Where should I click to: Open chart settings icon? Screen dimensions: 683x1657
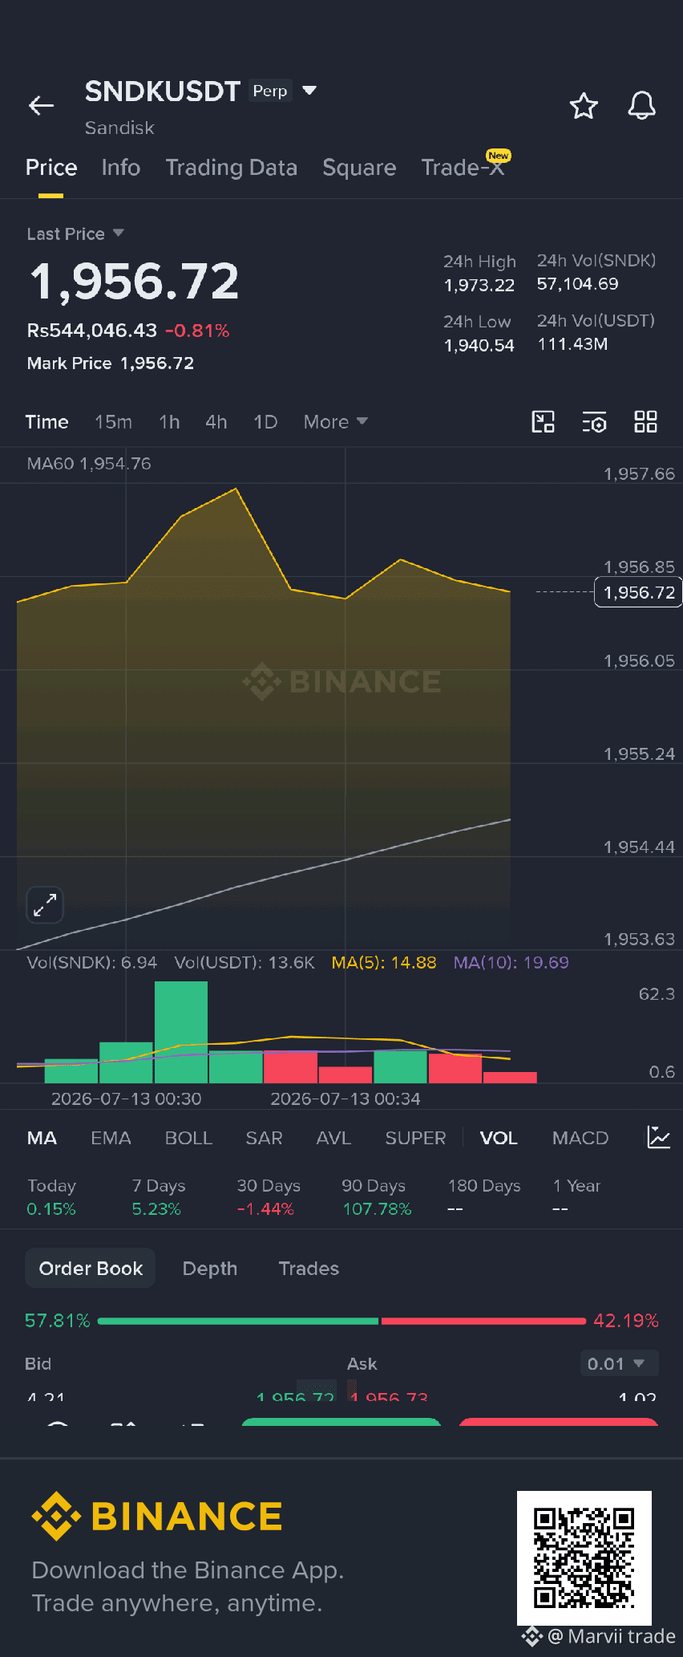coord(594,422)
